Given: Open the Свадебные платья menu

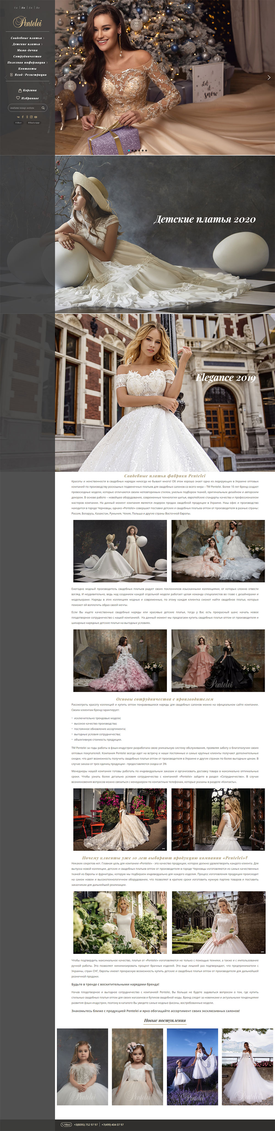Looking at the screenshot, I should [26, 38].
